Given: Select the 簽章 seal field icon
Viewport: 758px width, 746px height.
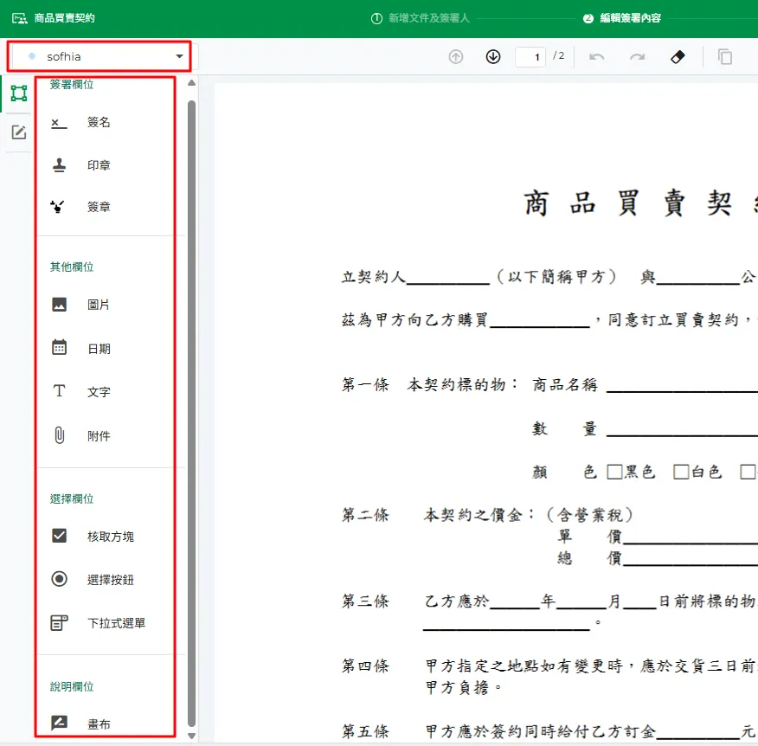Looking at the screenshot, I should point(58,207).
